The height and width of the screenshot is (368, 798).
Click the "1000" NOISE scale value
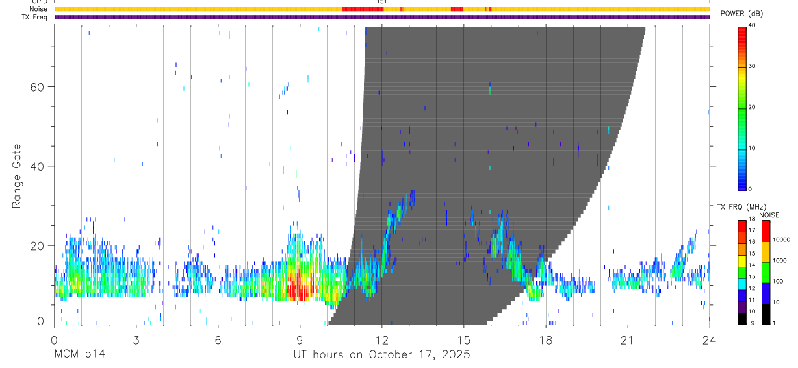(x=779, y=260)
